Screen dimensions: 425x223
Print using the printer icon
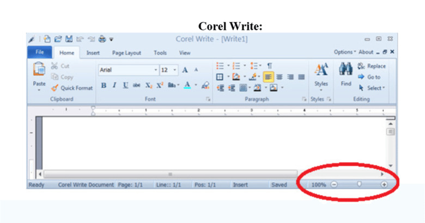tap(102, 39)
